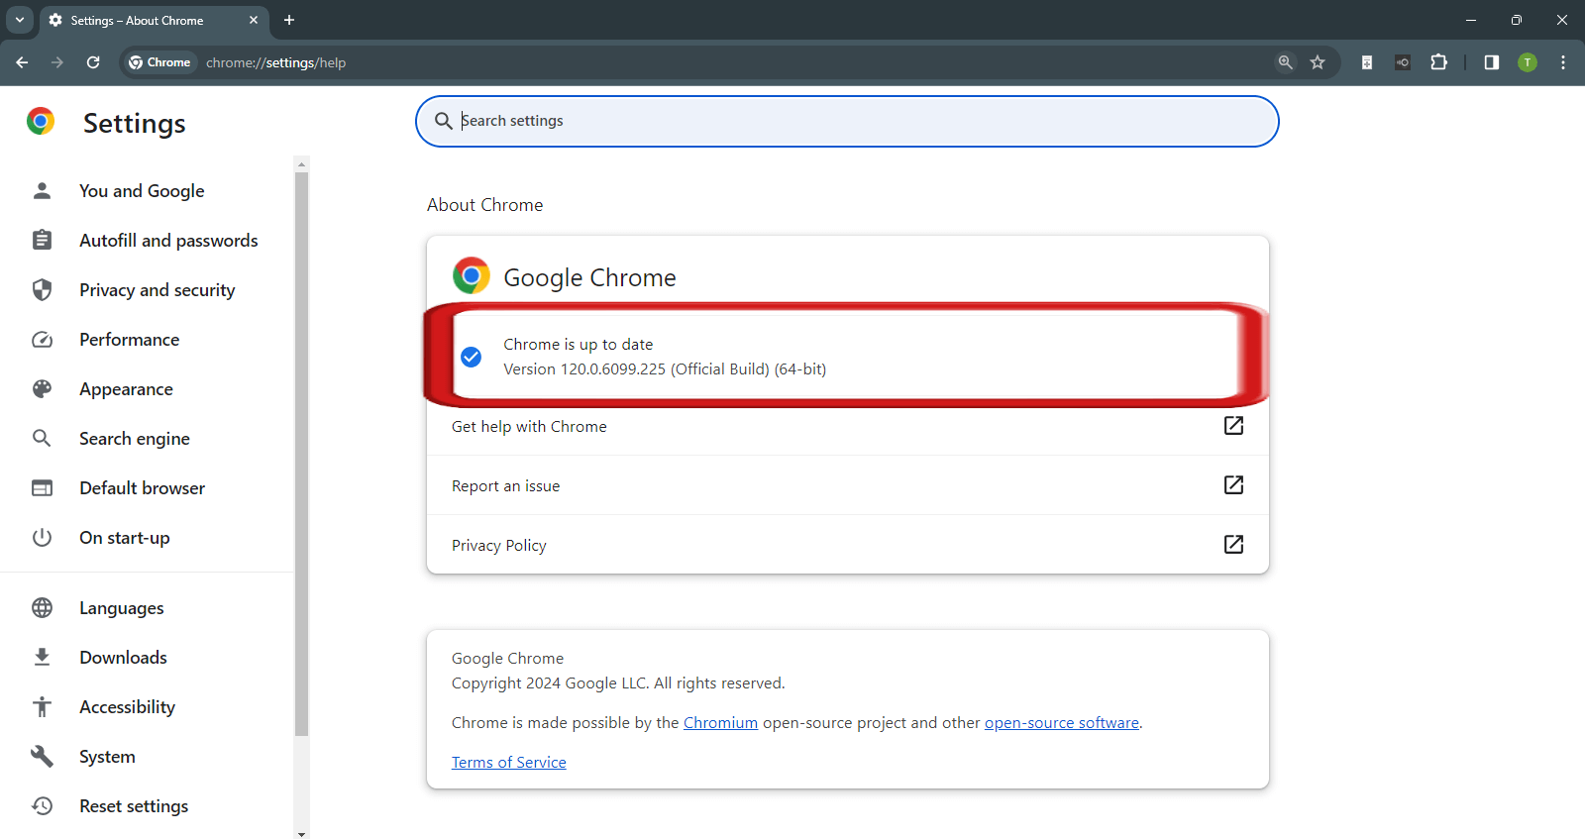
Task: Click the Google Chrome logo in card
Action: tap(472, 276)
